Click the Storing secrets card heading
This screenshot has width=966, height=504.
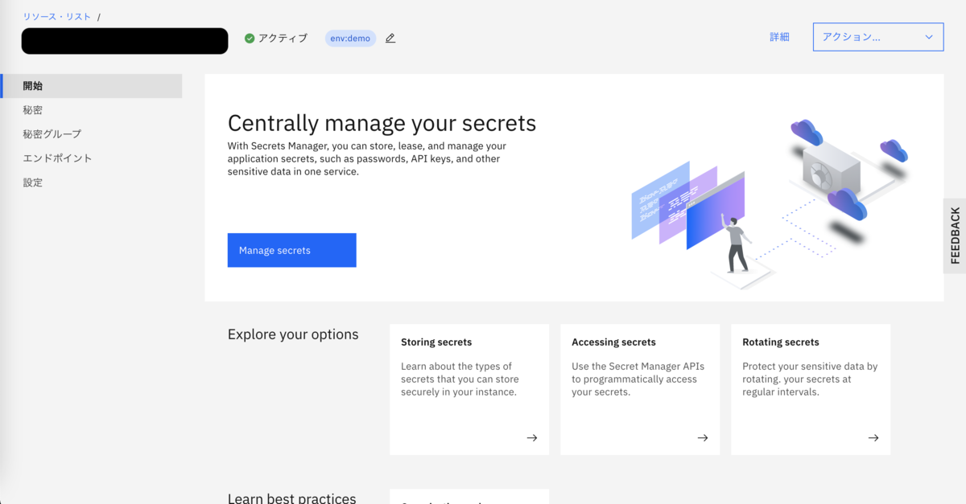click(436, 342)
